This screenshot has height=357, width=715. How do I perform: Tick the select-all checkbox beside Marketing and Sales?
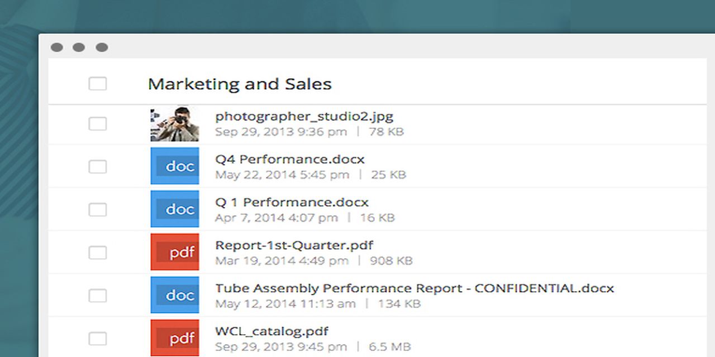click(98, 84)
